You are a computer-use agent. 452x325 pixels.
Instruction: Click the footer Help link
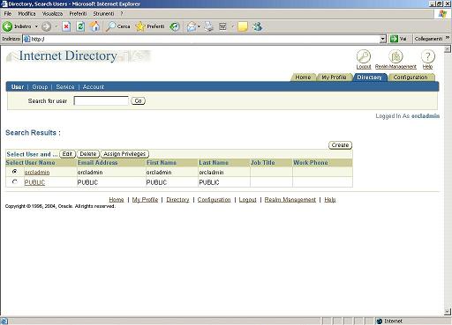point(330,200)
